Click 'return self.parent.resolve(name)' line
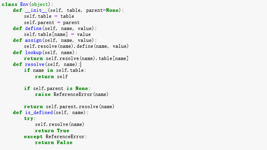This screenshot has width=267, height=150. coord(69,107)
